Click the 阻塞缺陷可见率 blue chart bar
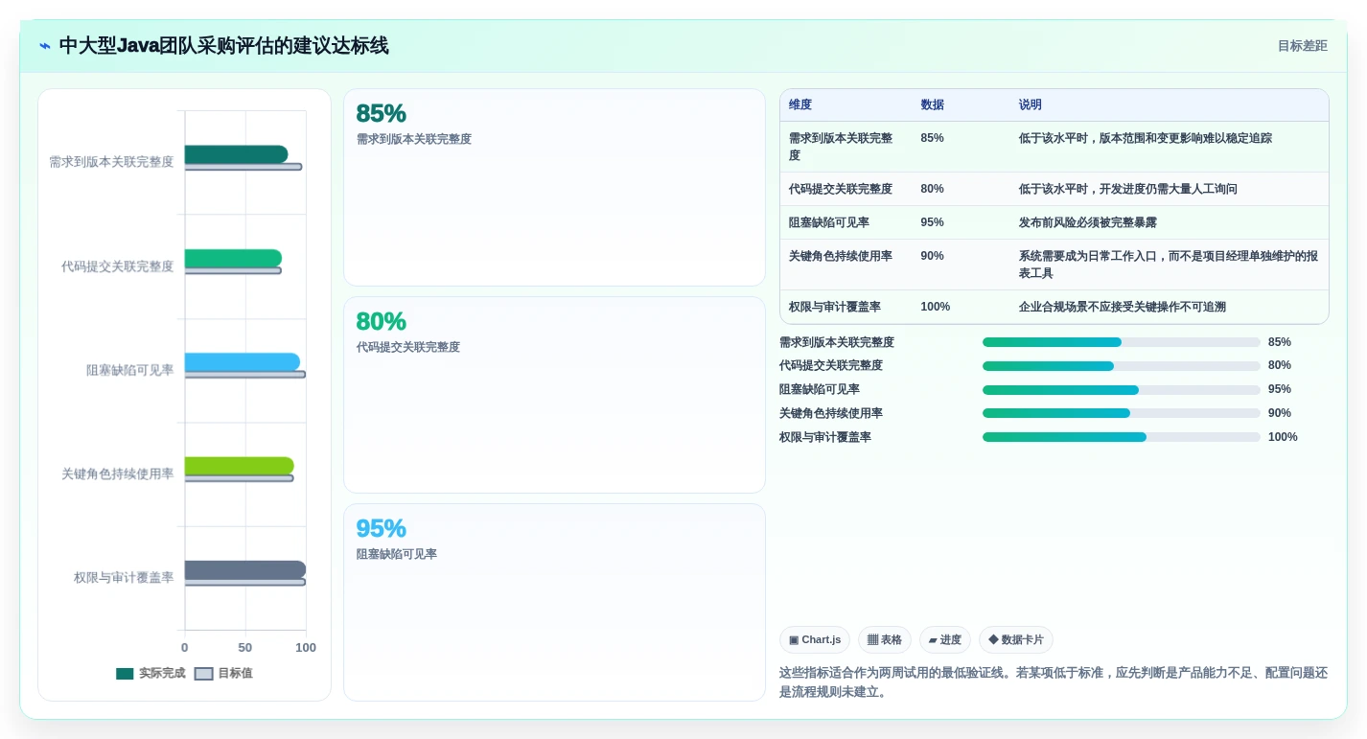 point(242,362)
